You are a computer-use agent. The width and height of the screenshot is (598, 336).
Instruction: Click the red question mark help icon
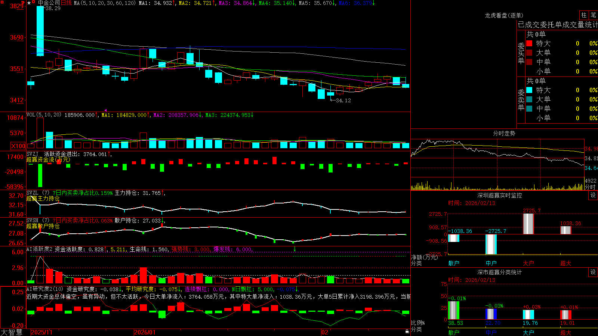click(23, 3)
